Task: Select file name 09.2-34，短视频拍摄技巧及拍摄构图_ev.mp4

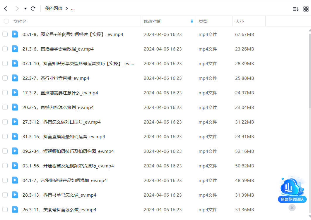Action: tap(68, 151)
